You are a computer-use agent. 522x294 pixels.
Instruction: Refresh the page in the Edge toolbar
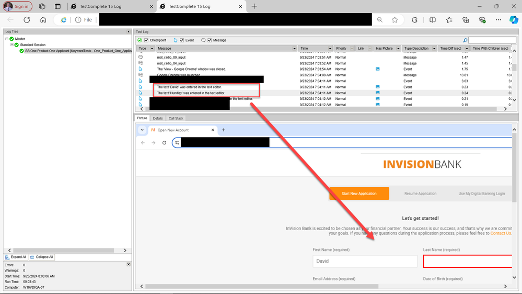[x=27, y=20]
